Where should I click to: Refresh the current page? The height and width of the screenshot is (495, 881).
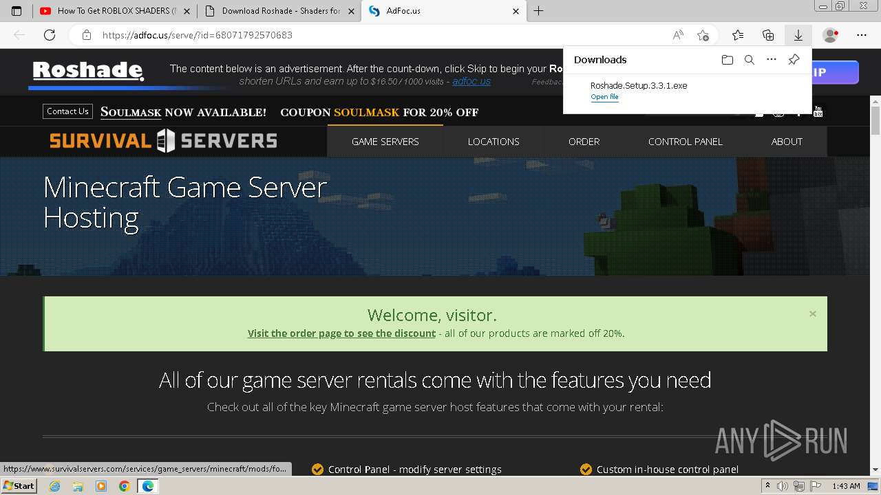click(x=50, y=35)
